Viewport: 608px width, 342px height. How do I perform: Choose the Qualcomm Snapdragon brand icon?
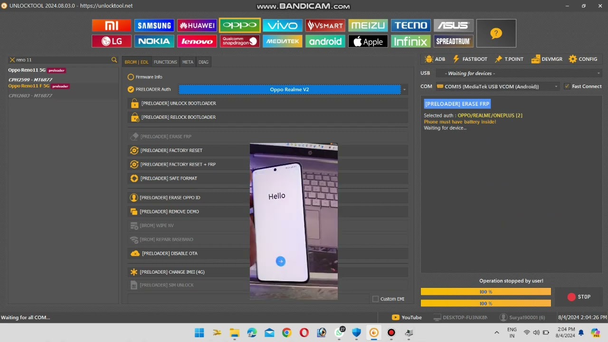[239, 41]
